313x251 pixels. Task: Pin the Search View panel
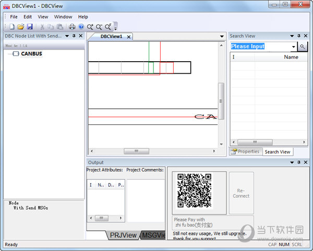[299, 36]
